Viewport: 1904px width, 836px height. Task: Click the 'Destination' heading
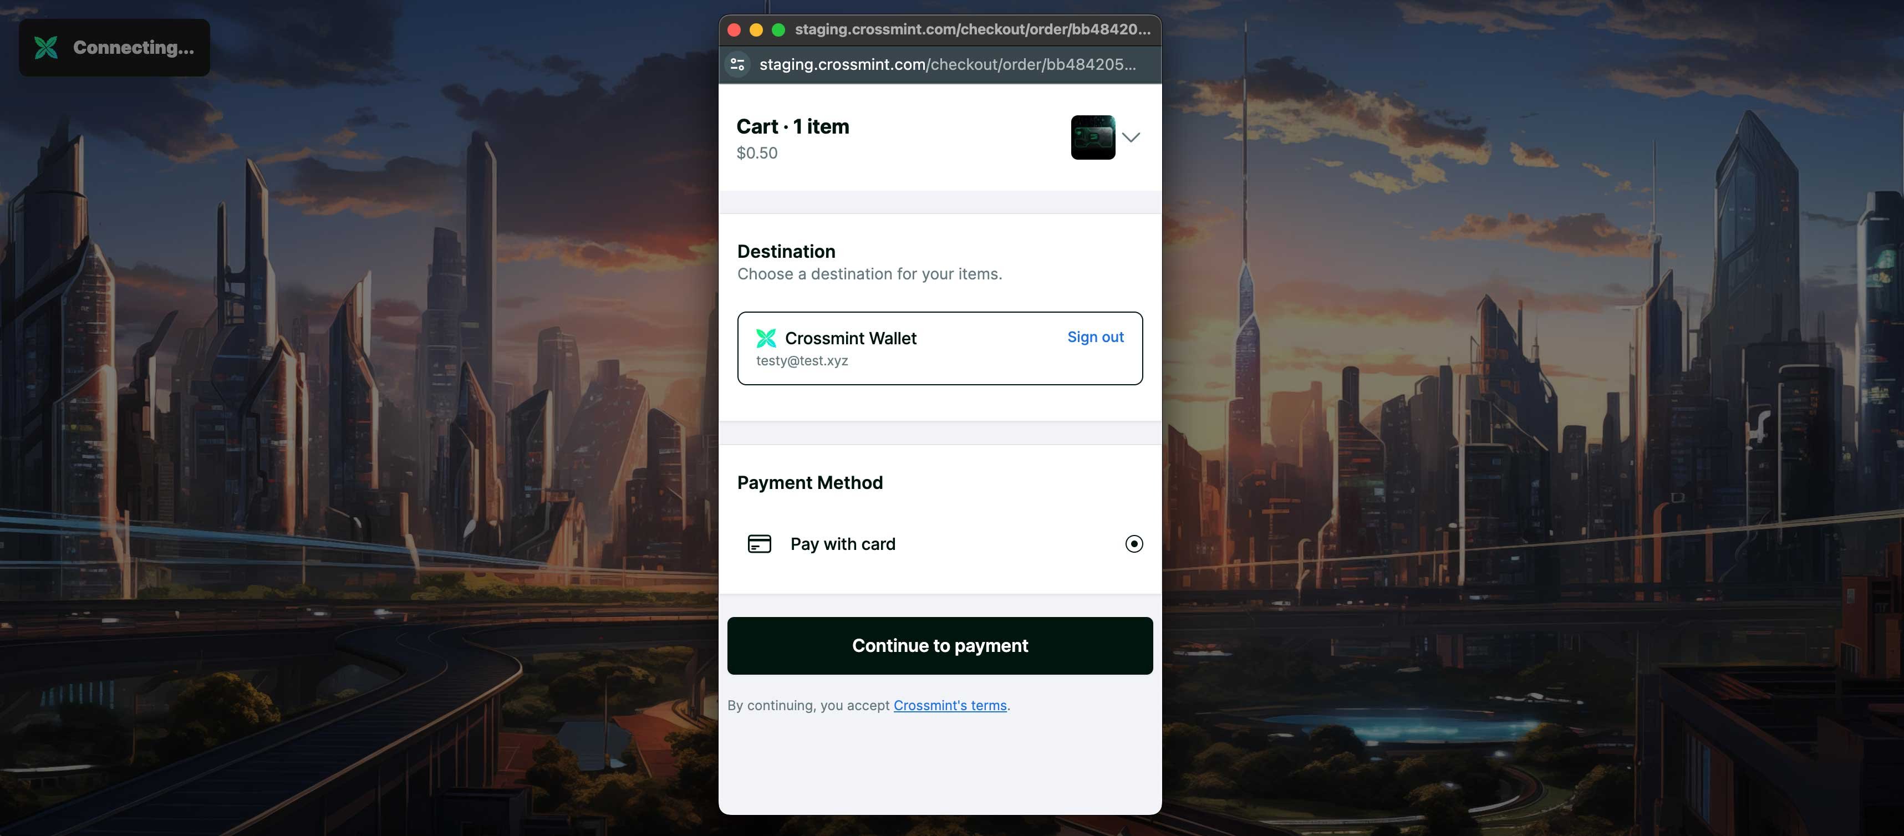[786, 251]
